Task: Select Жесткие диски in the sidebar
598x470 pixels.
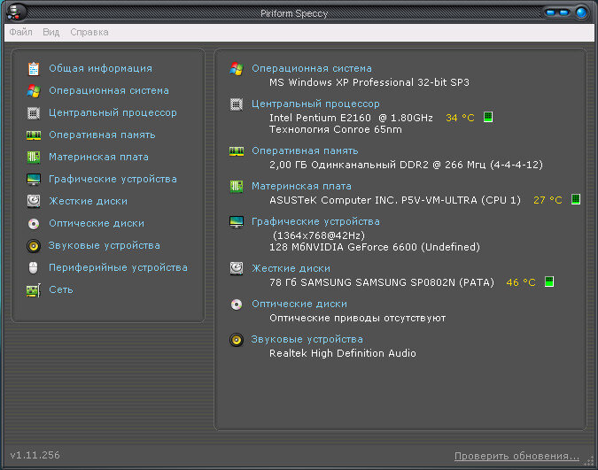Action: click(x=88, y=201)
